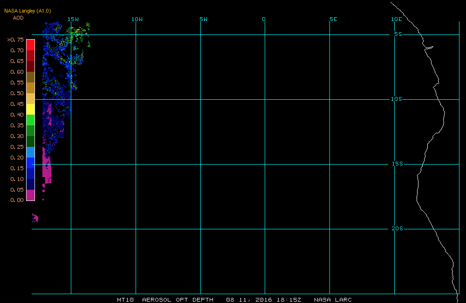
Task: Click the MT10 AEROSOL OPT DEPTH caption
Action: coord(165,300)
